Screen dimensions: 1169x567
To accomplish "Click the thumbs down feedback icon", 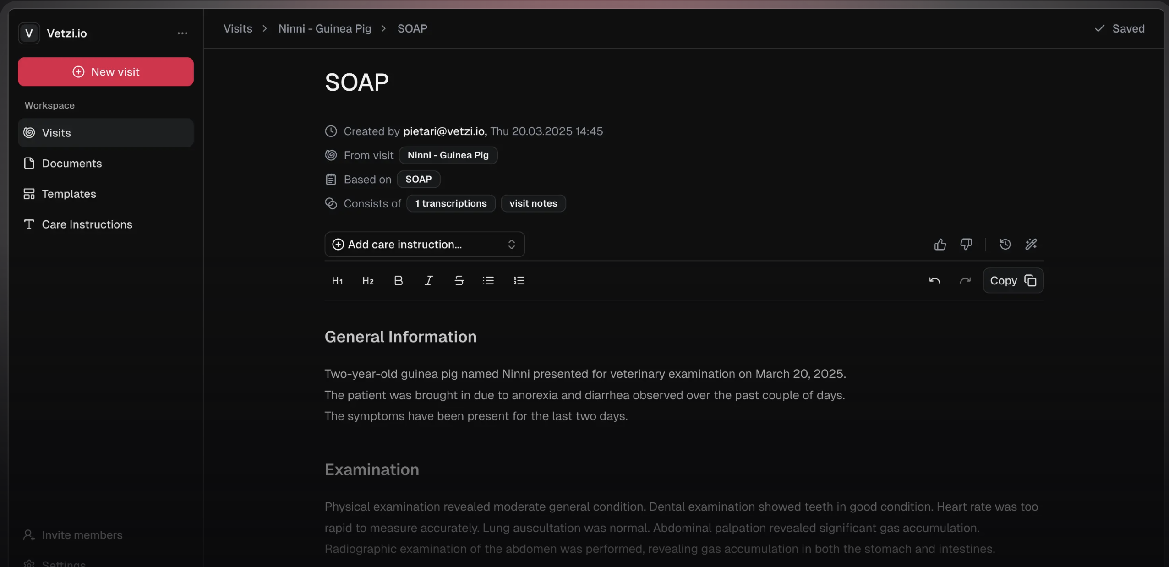I will point(966,244).
